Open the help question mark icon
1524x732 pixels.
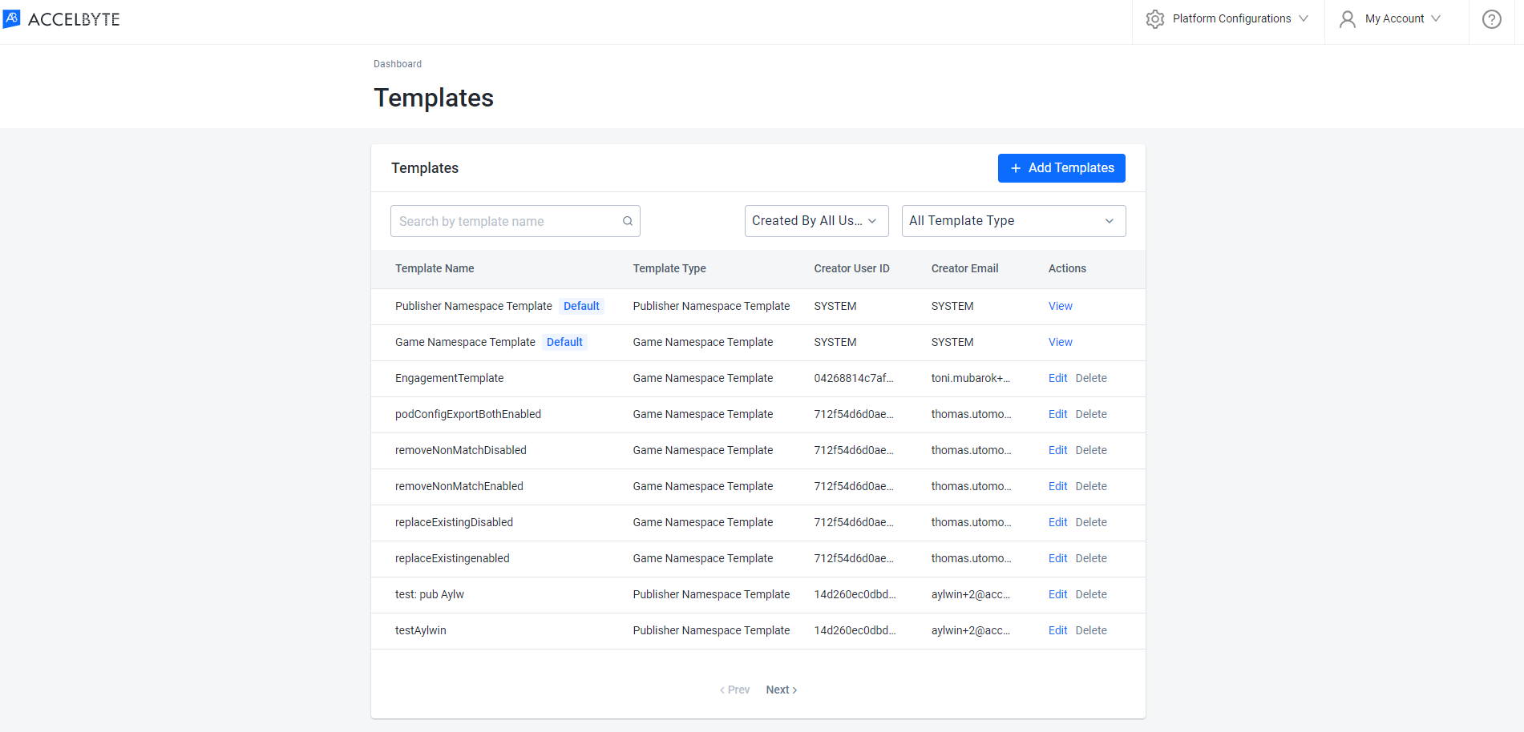[1491, 19]
